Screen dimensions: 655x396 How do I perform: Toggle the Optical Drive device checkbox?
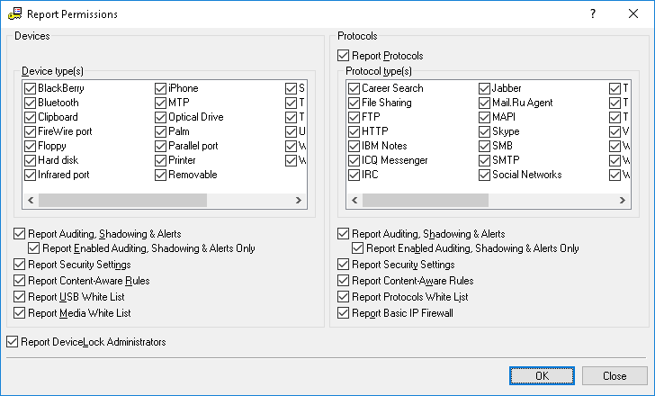161,117
